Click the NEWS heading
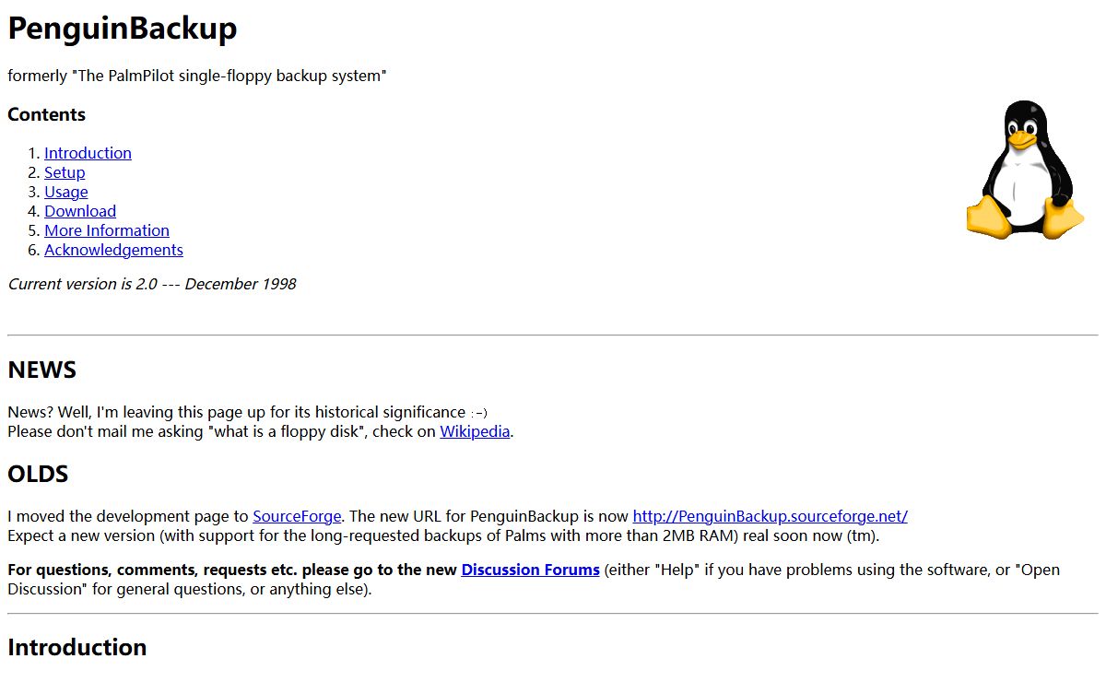 pyautogui.click(x=41, y=370)
